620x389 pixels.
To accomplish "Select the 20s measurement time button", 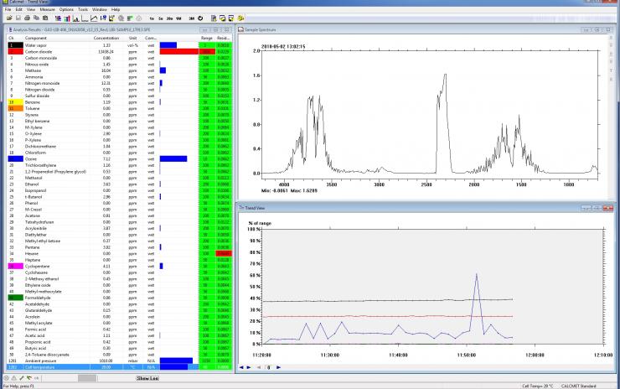I will tap(169, 18).
